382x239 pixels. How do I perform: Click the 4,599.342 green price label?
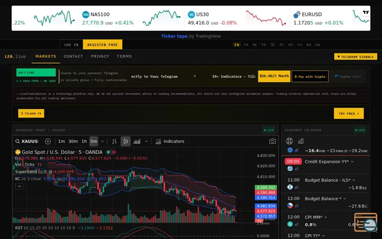coord(266,187)
